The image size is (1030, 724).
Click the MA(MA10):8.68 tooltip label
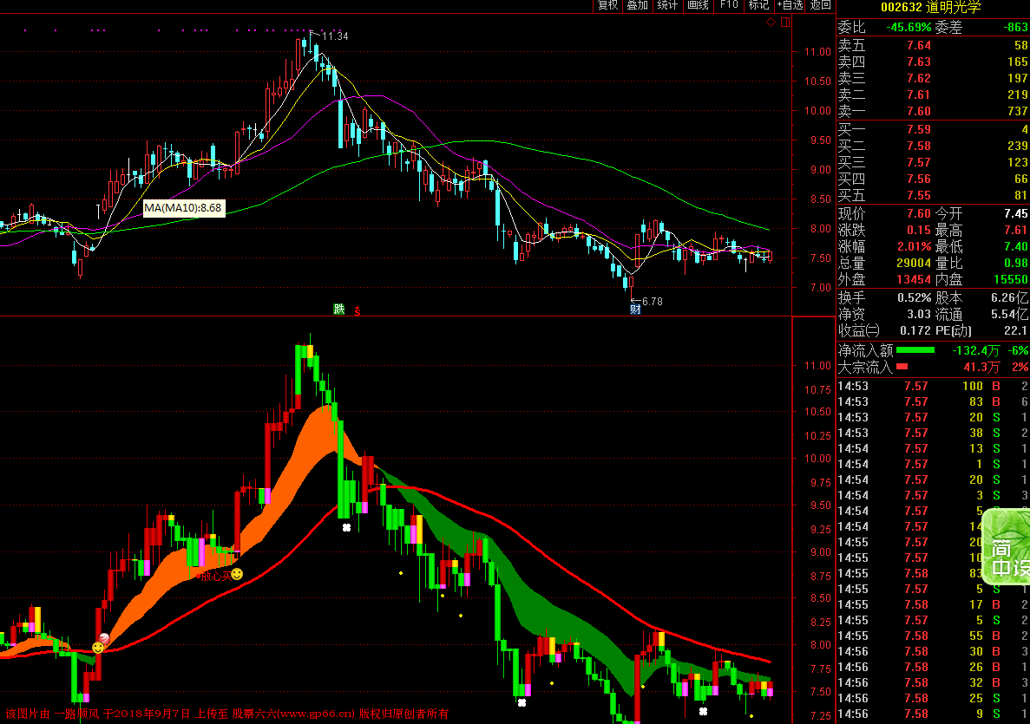point(184,208)
